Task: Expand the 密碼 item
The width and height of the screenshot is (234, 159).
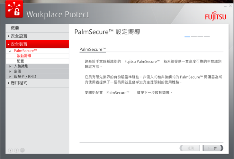Action: (17, 71)
